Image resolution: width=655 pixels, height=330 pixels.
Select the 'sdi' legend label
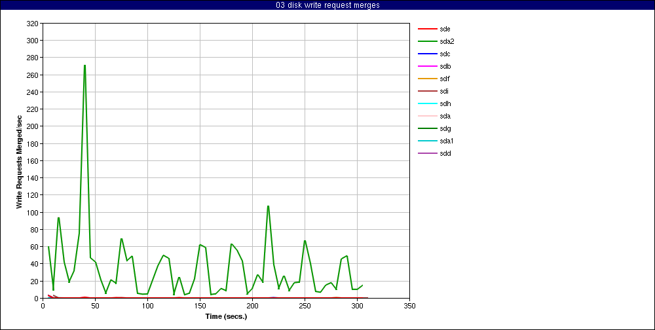coord(443,91)
